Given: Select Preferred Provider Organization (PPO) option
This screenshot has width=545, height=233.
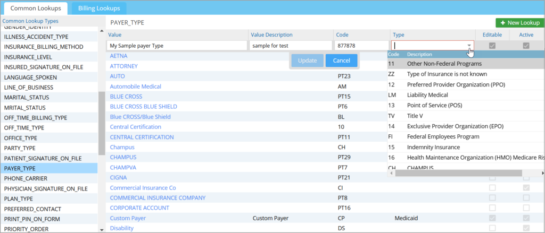Looking at the screenshot, I should pyautogui.click(x=456, y=84).
